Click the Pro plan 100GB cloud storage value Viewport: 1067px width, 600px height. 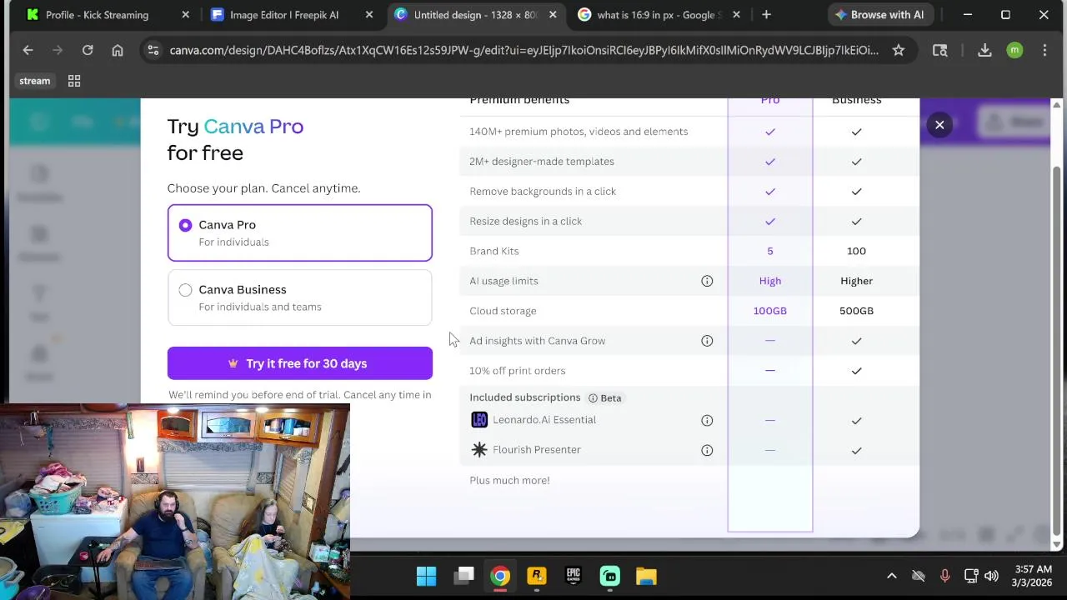pos(770,311)
